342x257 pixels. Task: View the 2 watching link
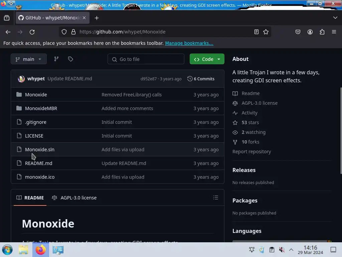click(249, 132)
